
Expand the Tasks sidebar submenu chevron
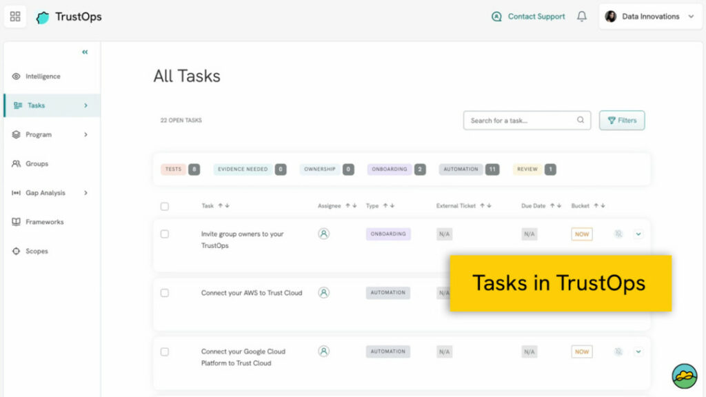coord(85,105)
